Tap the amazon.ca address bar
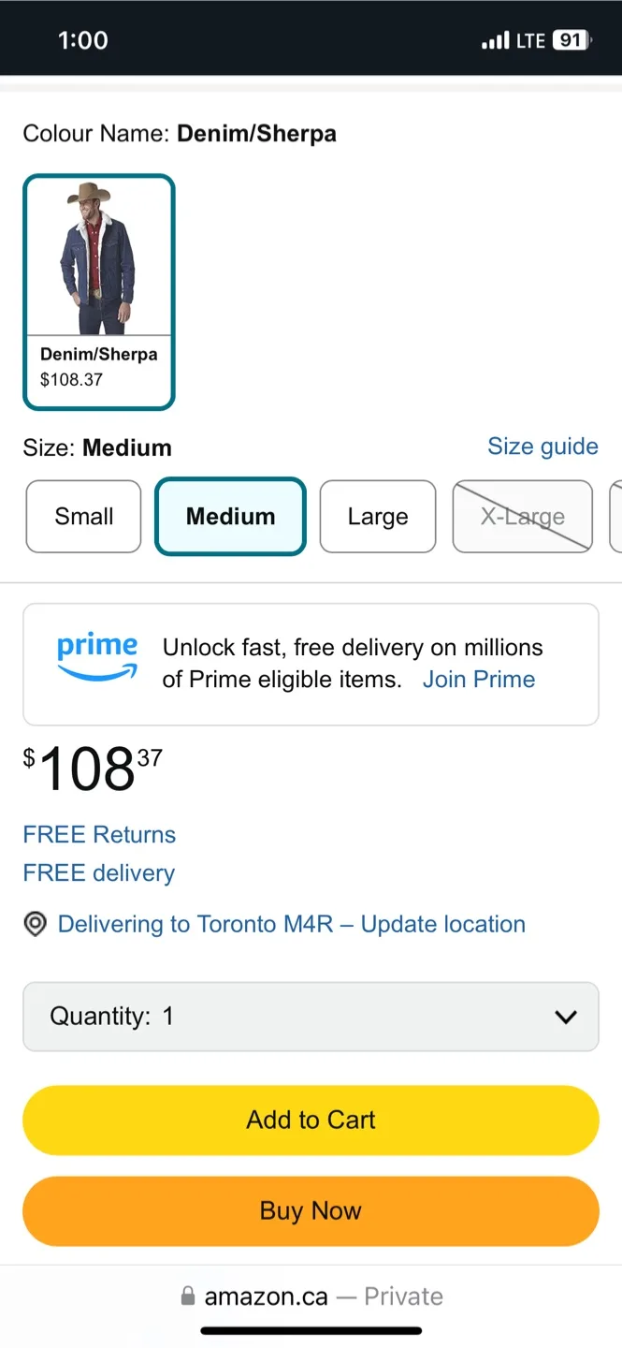Screen dimensions: 622x1348 point(311,1297)
